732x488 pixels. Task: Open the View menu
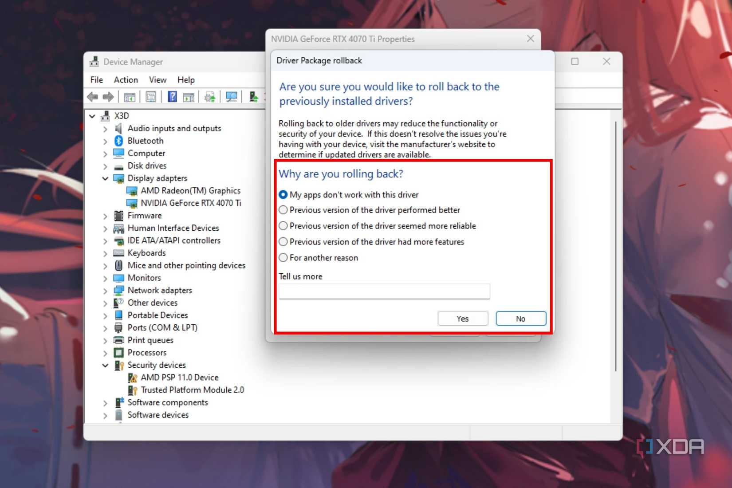coord(157,80)
